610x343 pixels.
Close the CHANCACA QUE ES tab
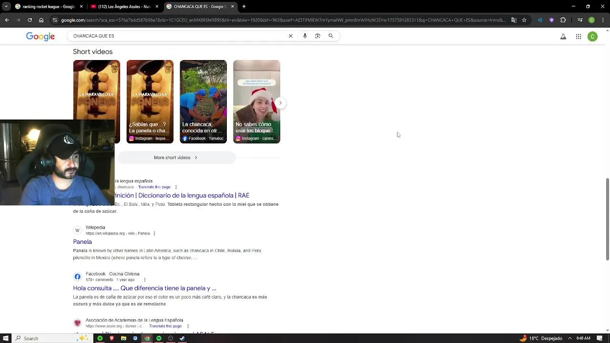(x=233, y=7)
